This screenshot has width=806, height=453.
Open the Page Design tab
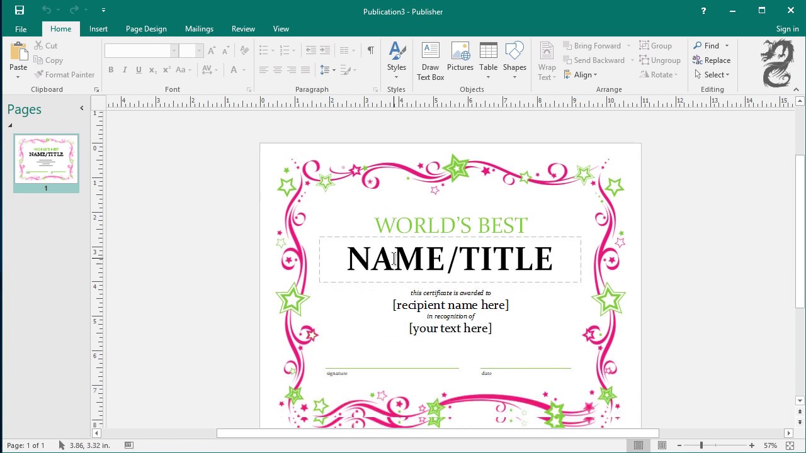(x=146, y=29)
